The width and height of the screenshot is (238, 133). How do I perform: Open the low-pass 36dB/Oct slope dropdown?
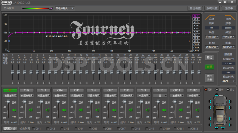pos(228,47)
